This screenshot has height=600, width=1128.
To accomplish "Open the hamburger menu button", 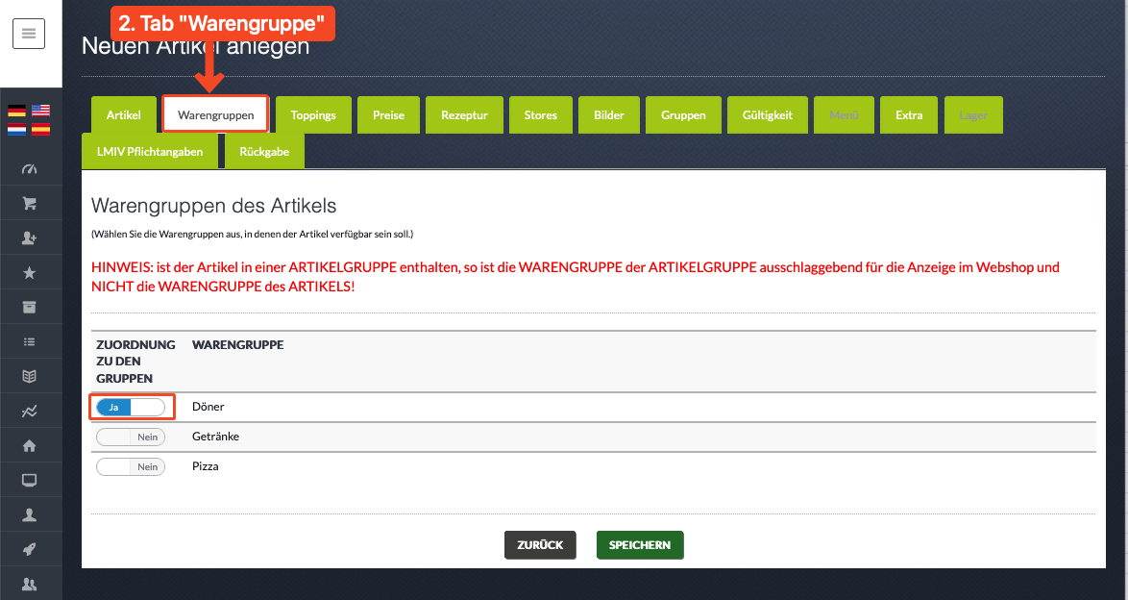I will 29,34.
